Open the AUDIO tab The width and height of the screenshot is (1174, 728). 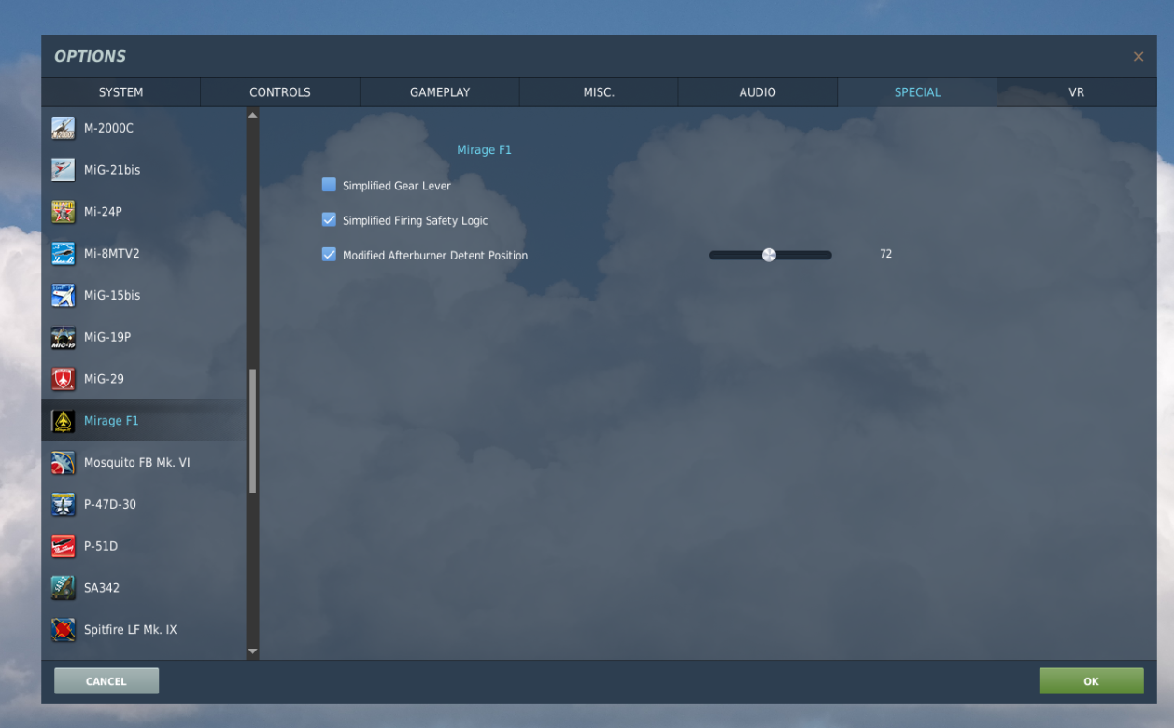757,92
